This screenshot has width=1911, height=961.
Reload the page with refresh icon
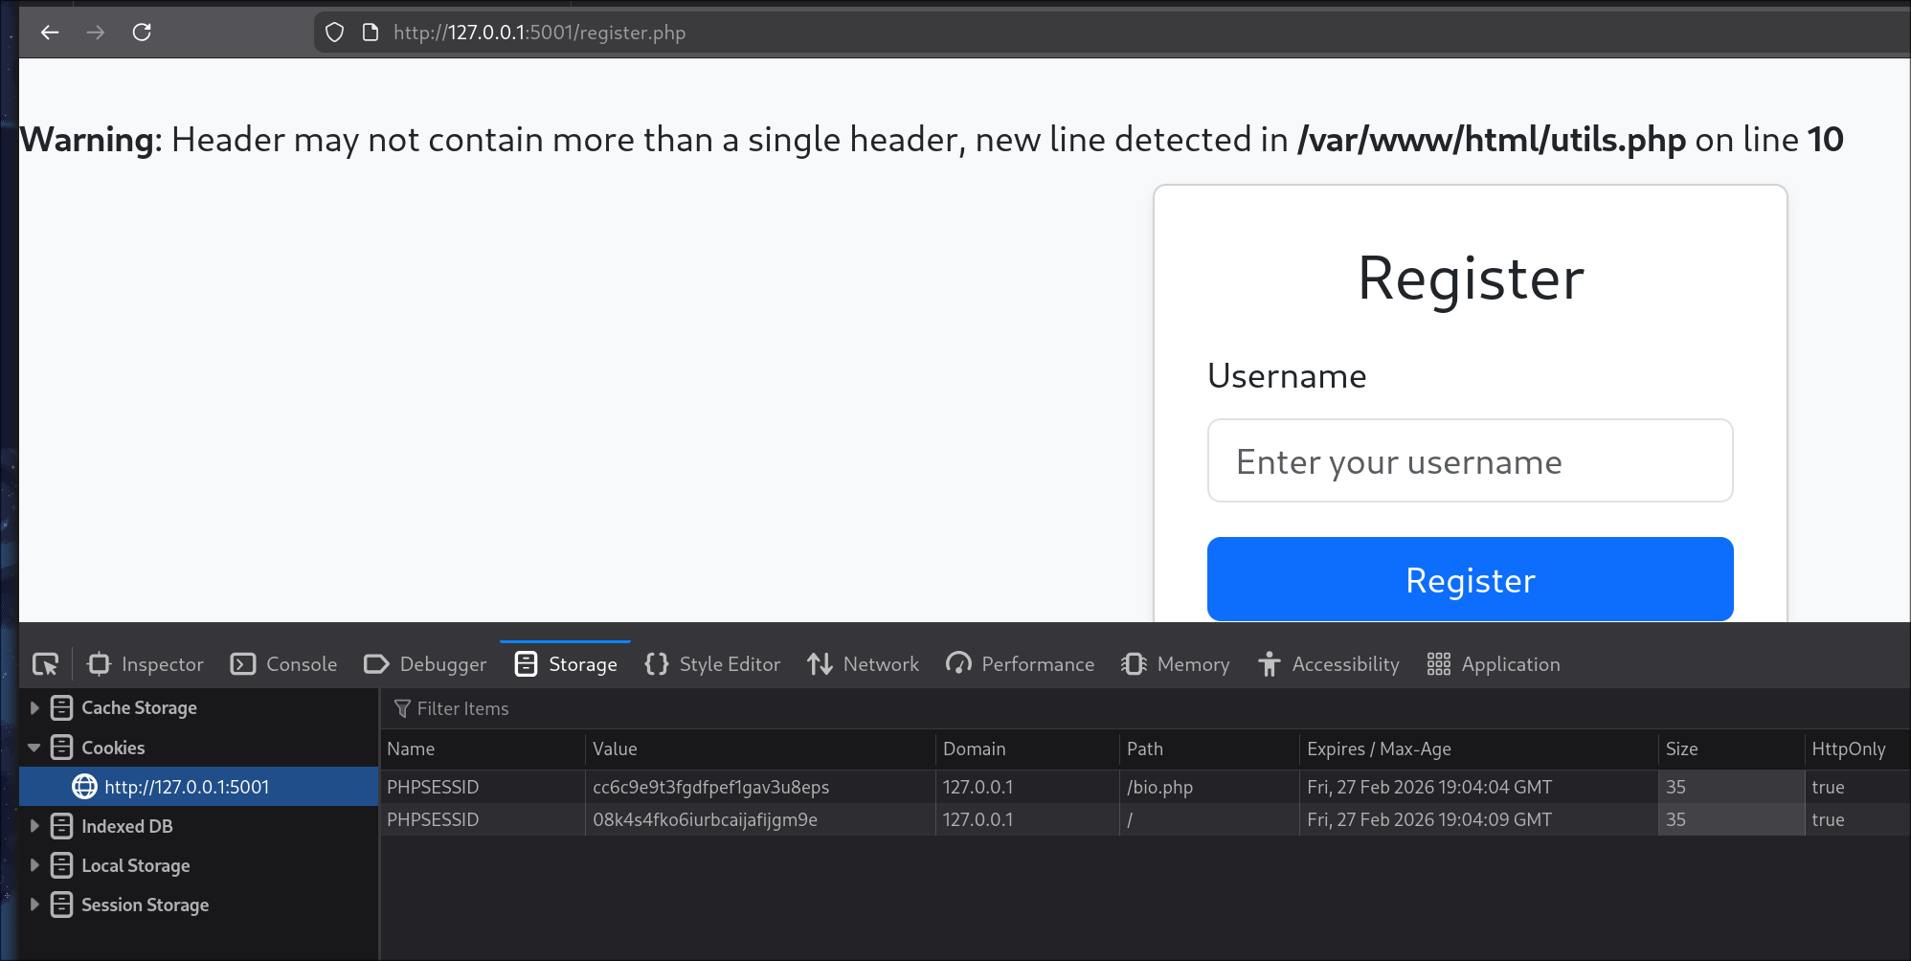pos(142,33)
